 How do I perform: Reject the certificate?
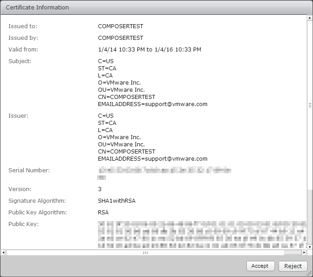(293, 266)
